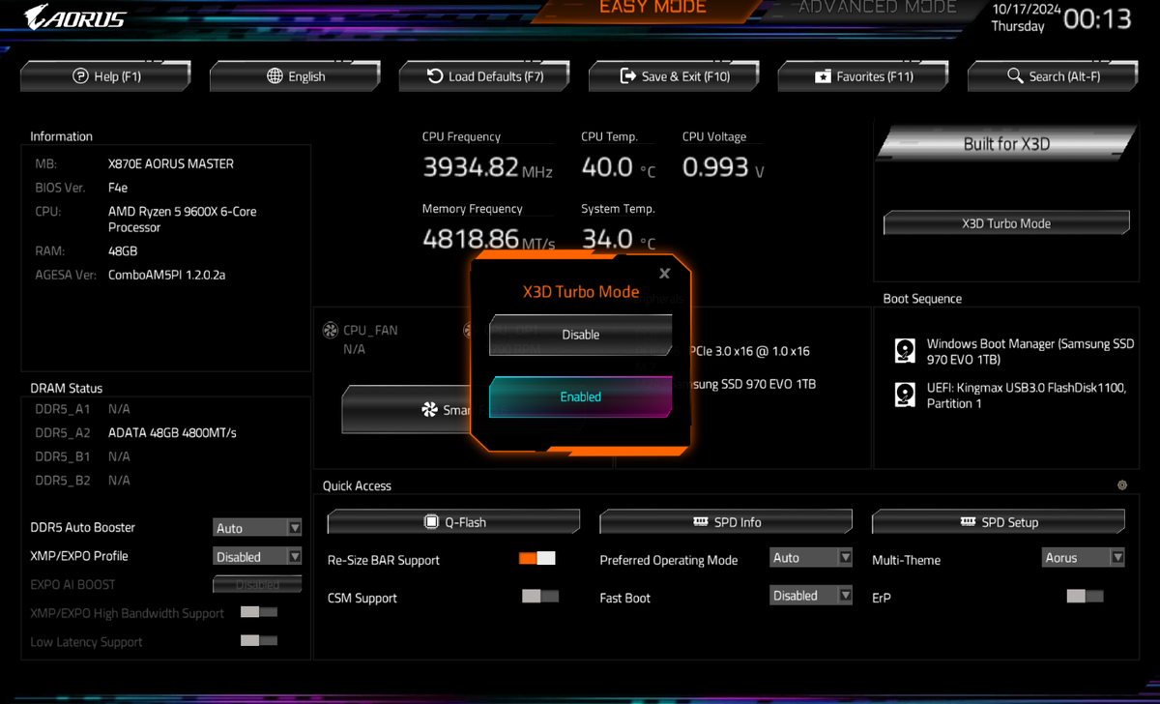Click CPU Voltage value 0.993

click(715, 167)
